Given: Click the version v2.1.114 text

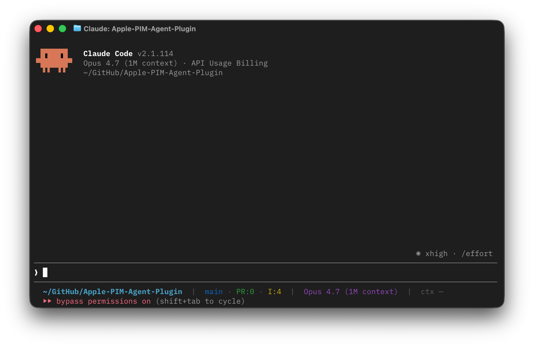Looking at the screenshot, I should pyautogui.click(x=155, y=54).
